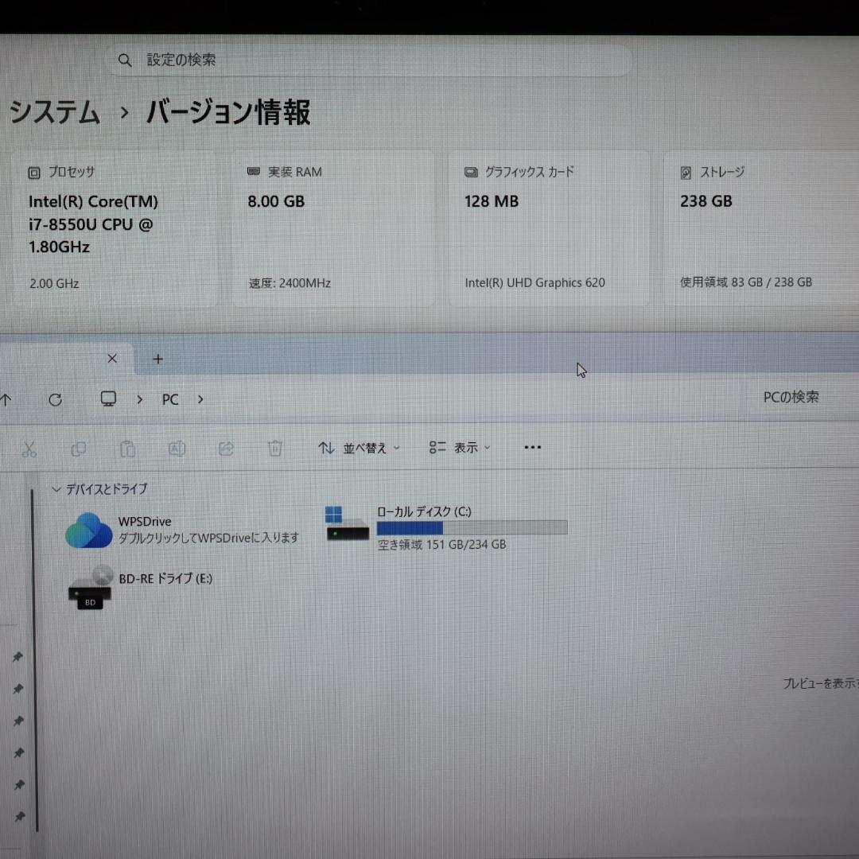Expand chevron after PC in address bar

pyautogui.click(x=200, y=399)
